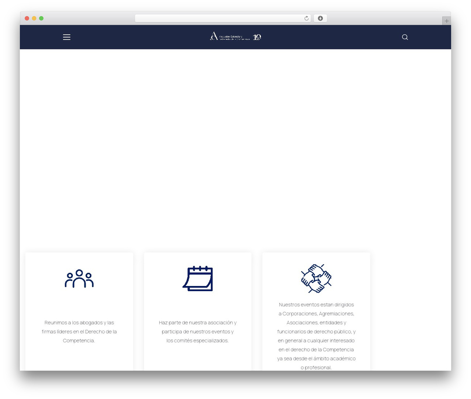Select the calendar events icon

coord(198,279)
